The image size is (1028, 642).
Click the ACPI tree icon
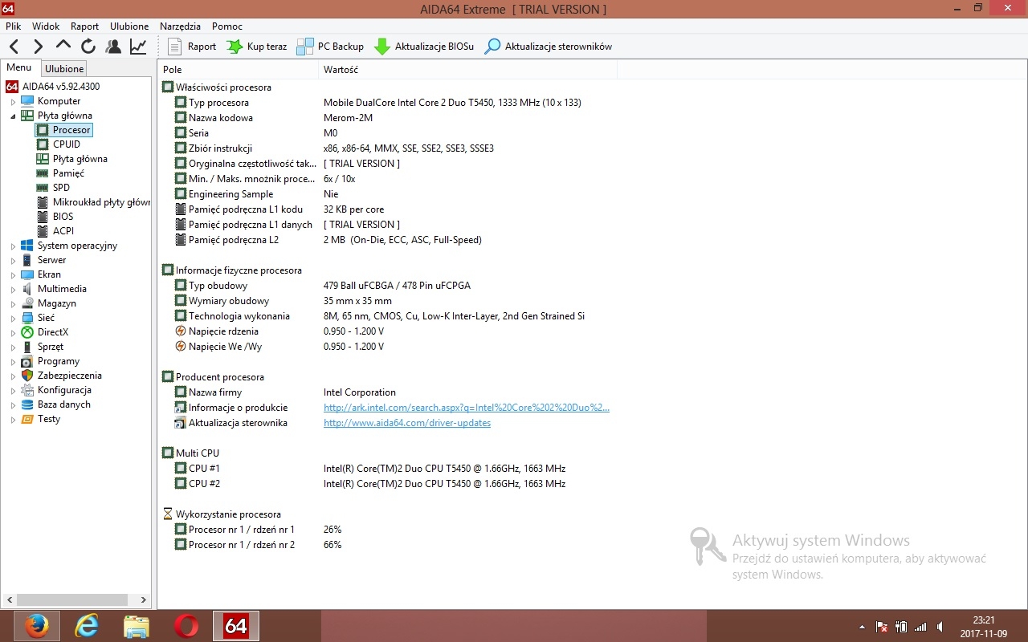tap(43, 231)
